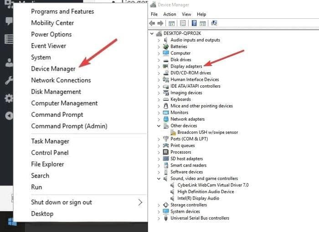
Task: Open the Help menu in Device Manager
Action: point(201,14)
